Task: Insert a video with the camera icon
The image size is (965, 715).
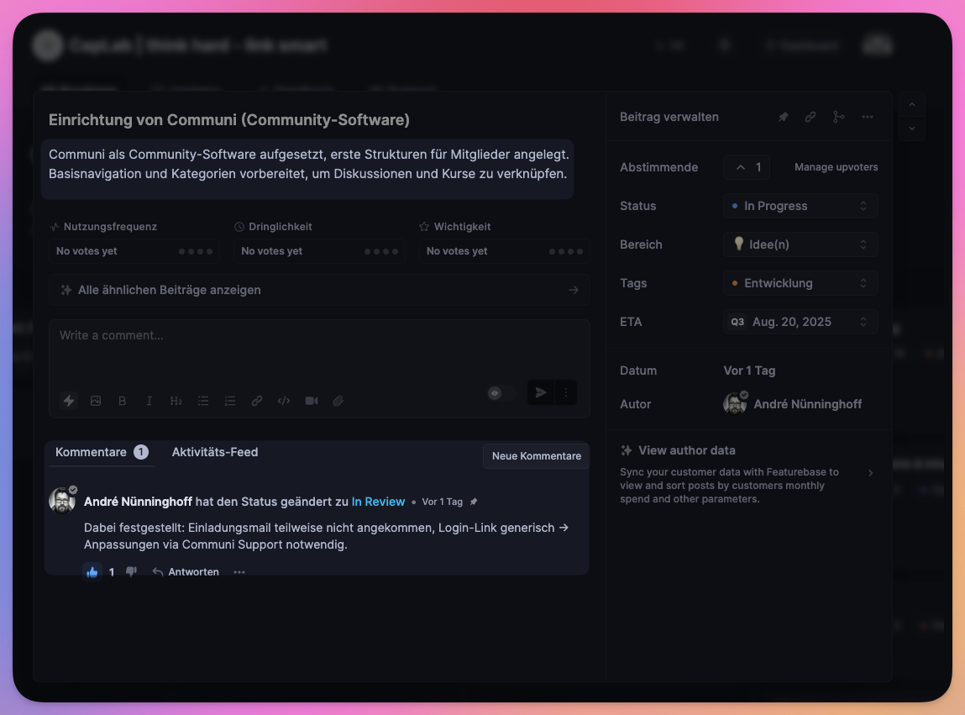Action: [312, 401]
